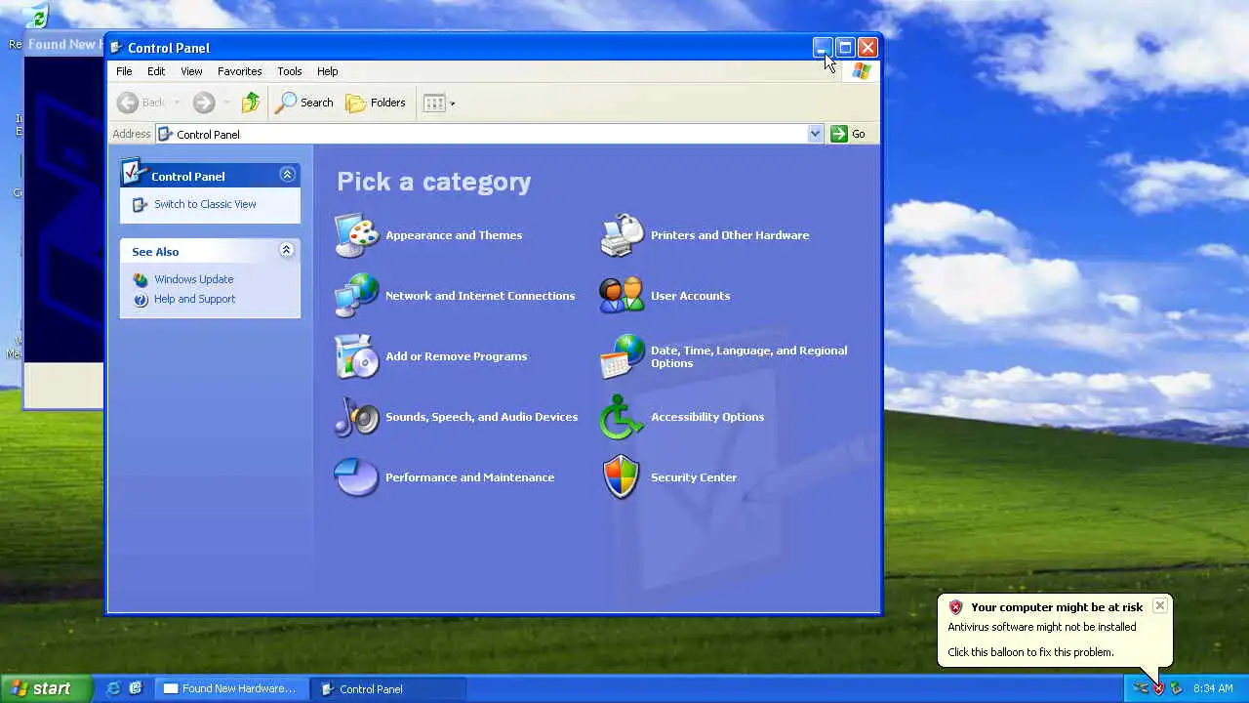This screenshot has height=703, width=1249.
Task: Open the Accessibility Options wheelchair icon
Action: [623, 417]
